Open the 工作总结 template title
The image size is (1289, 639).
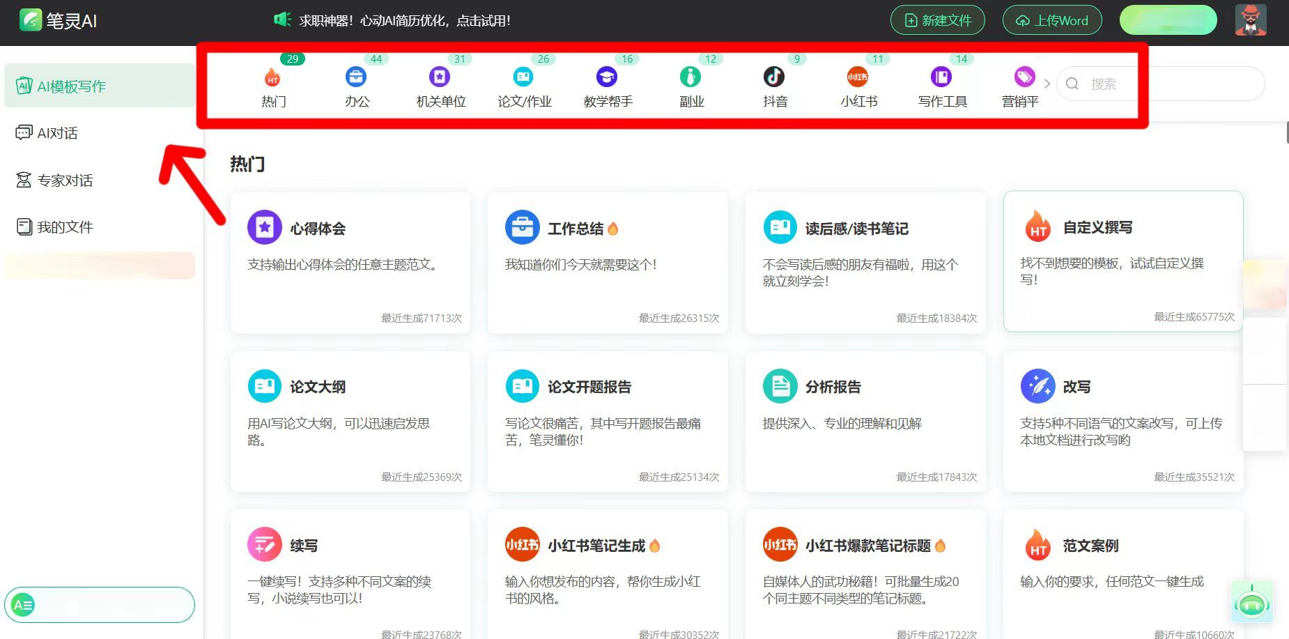[576, 229]
